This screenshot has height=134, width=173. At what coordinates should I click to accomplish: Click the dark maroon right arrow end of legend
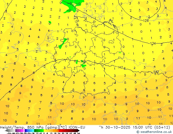tap(78, 130)
